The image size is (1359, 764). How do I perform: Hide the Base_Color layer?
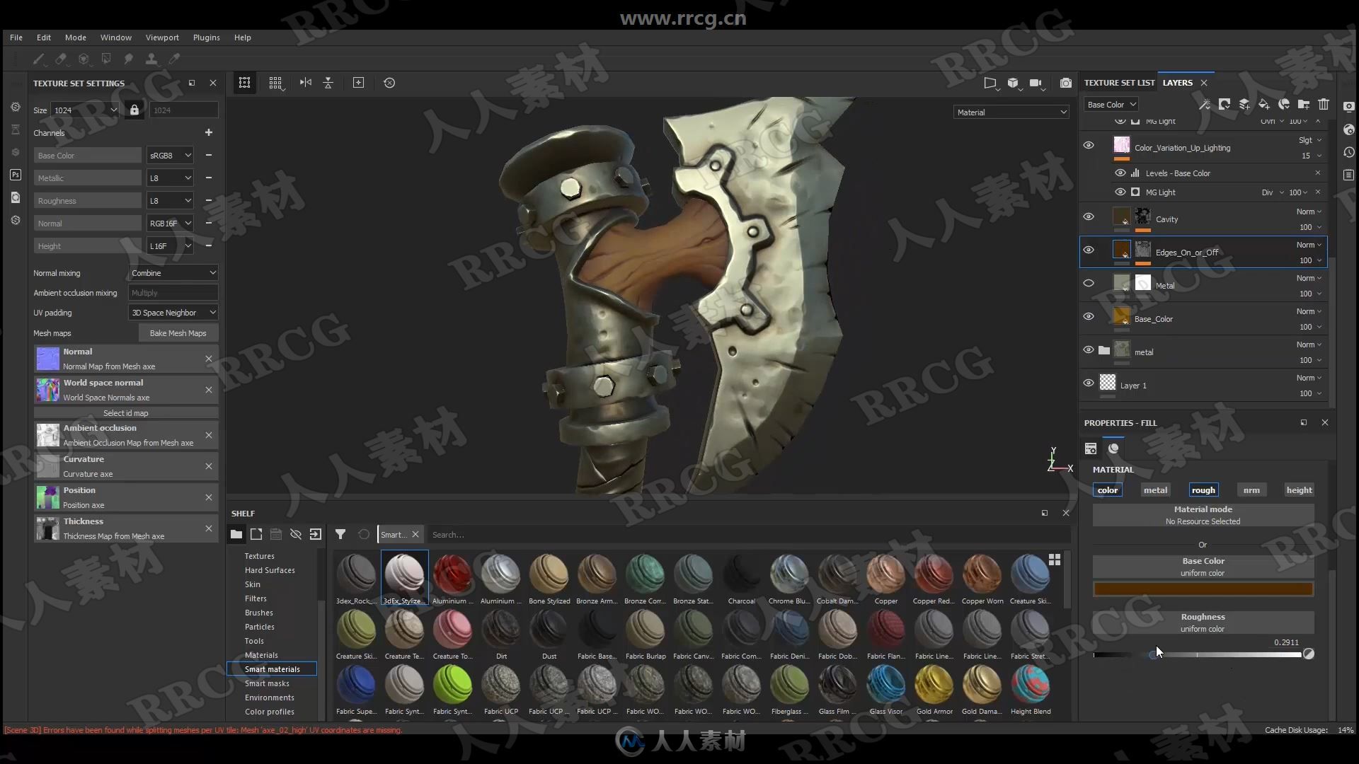coord(1089,317)
